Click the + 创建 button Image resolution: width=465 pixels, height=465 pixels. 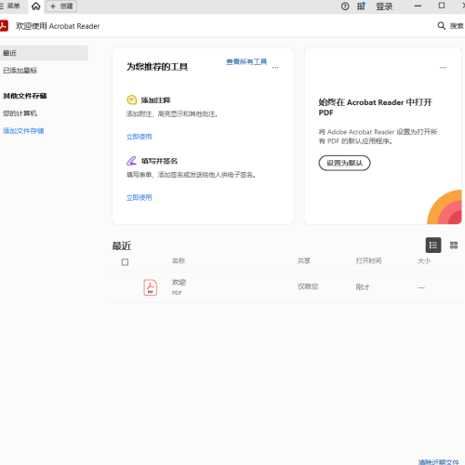(x=61, y=7)
